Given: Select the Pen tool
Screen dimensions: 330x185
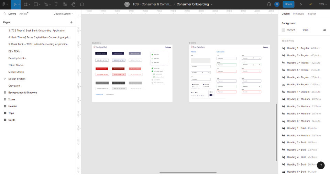Looking at the screenshot, I should click(x=46, y=4).
